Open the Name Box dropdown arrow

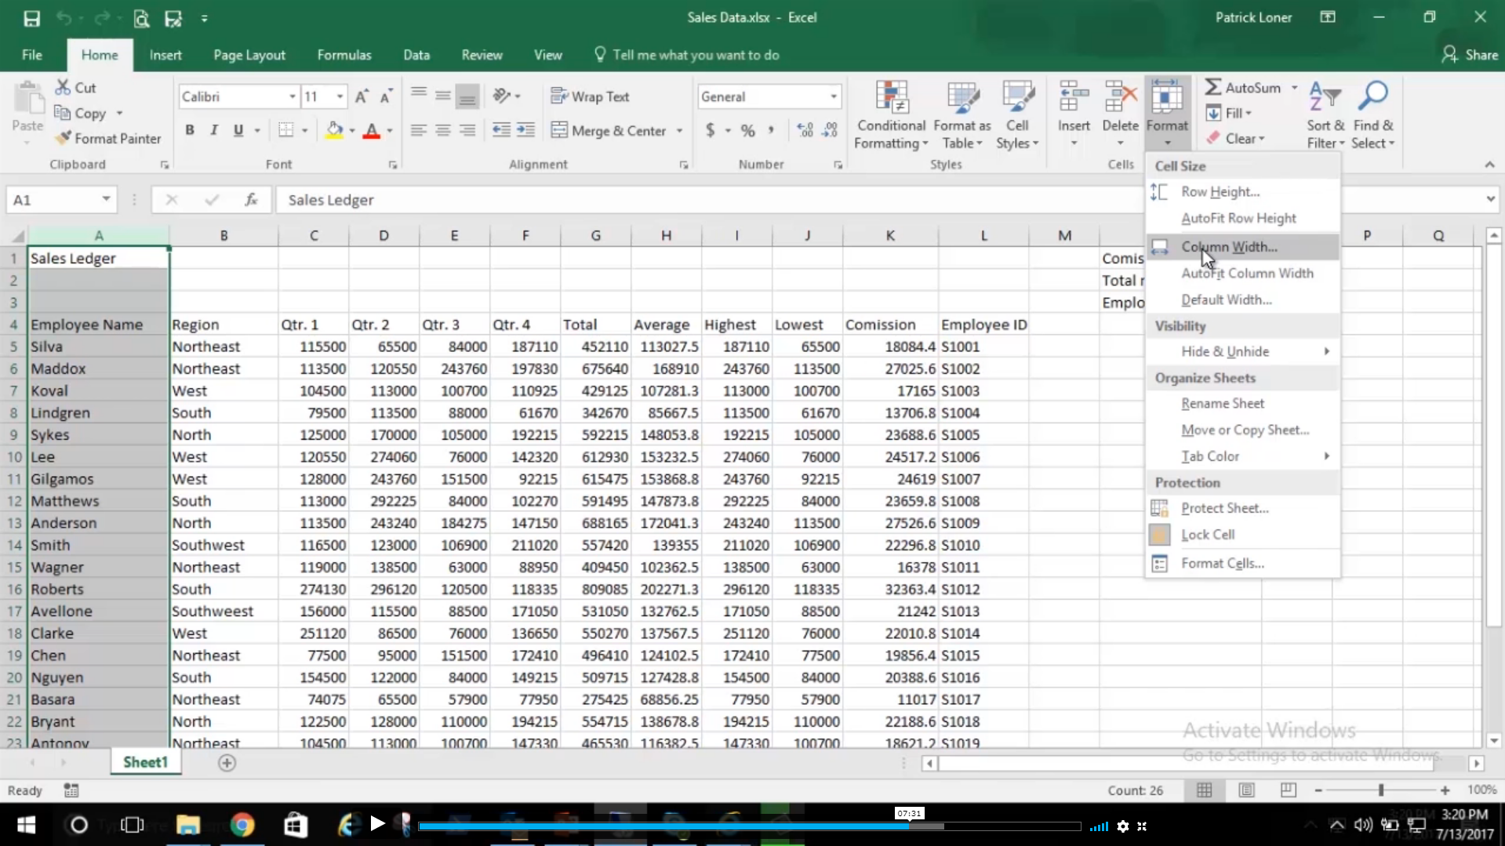click(106, 199)
